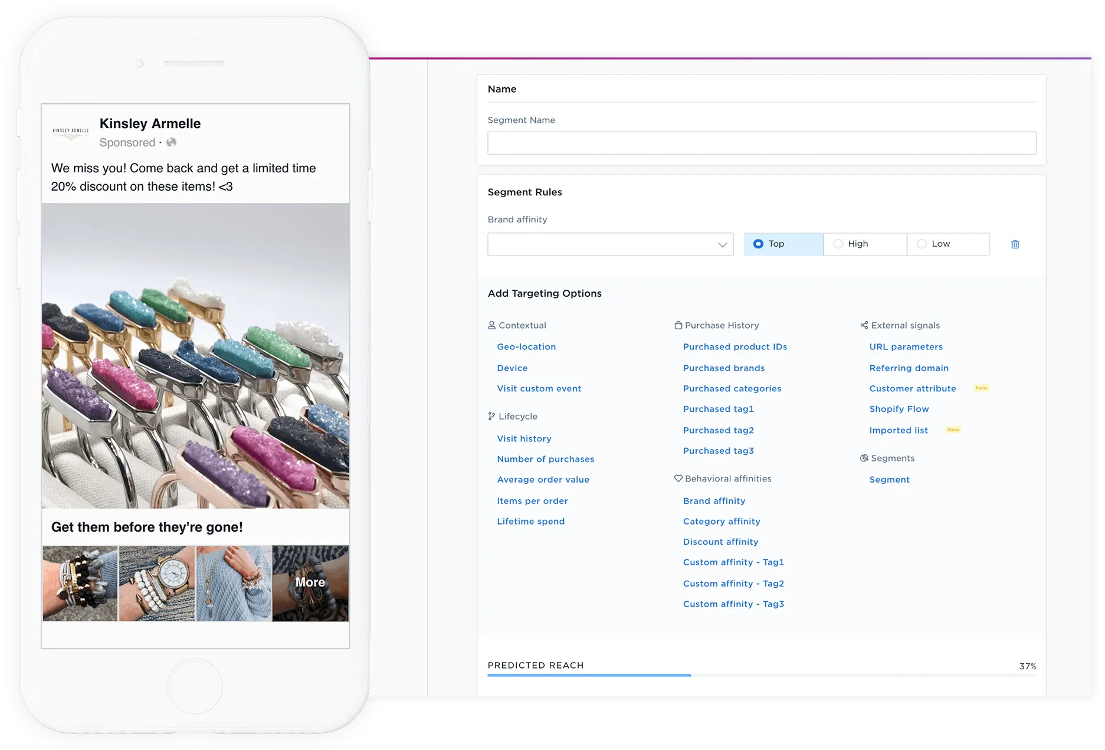This screenshot has height=750, width=1105.
Task: Click the Predicted Reach progress bar
Action: [x=762, y=675]
